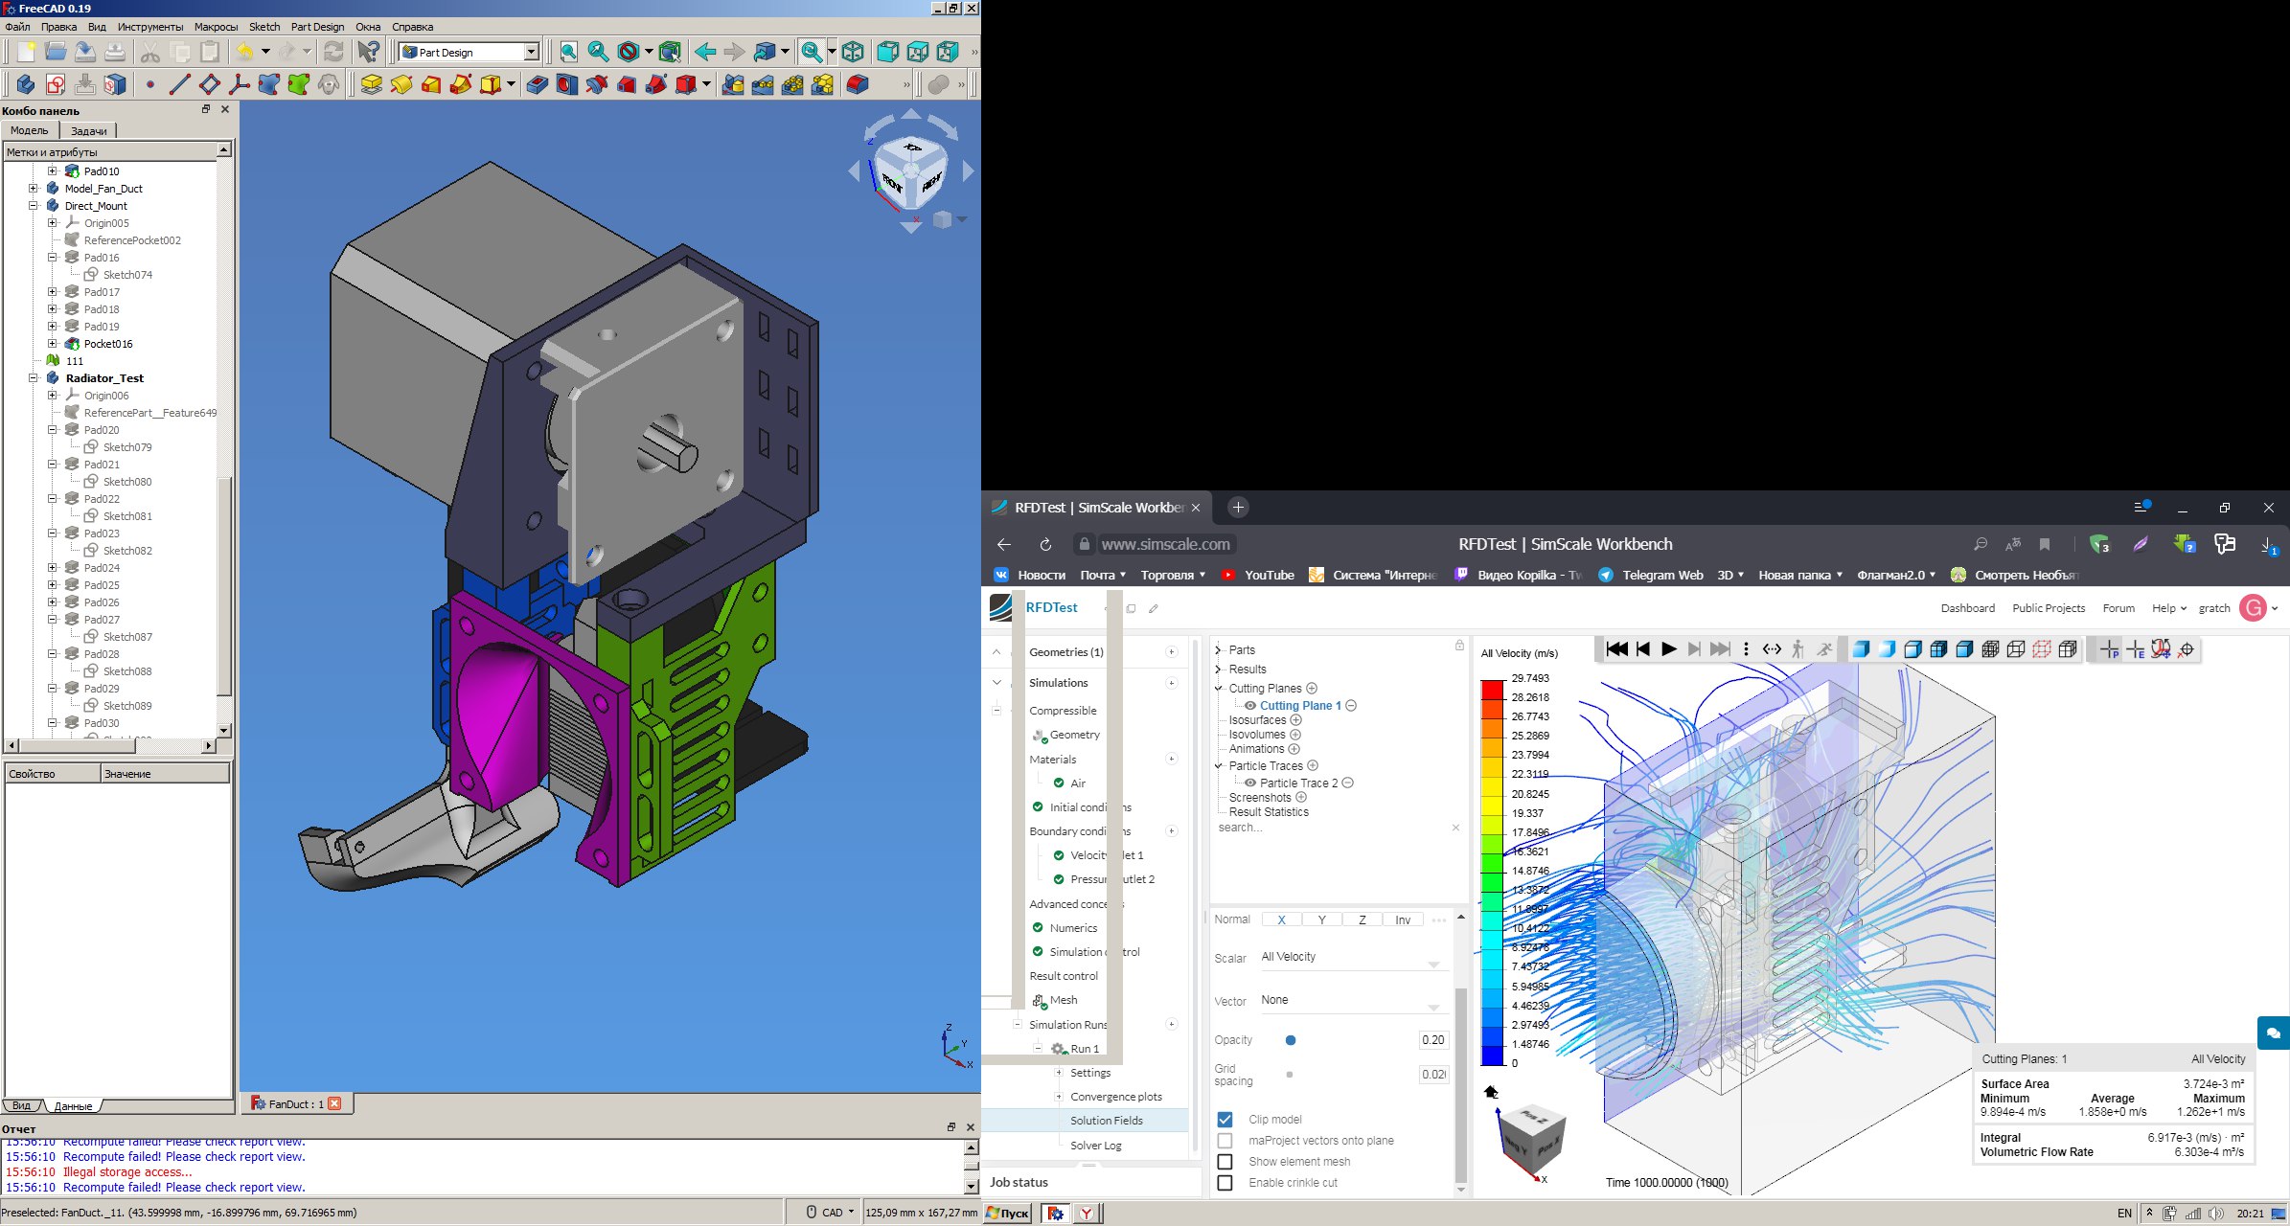Click the solid surface render cube icon
Screen dimensions: 2290x1226
pyautogui.click(x=1861, y=649)
